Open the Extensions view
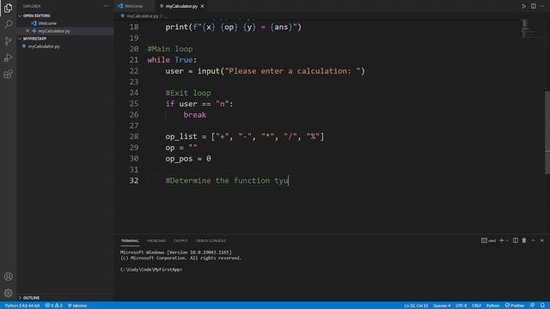The height and width of the screenshot is (309, 550). point(8,74)
